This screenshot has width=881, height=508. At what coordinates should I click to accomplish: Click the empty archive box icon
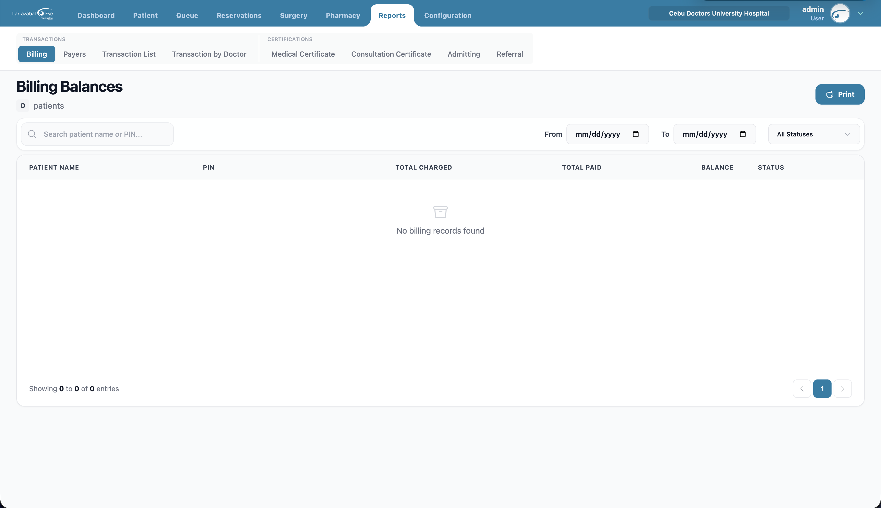(440, 212)
